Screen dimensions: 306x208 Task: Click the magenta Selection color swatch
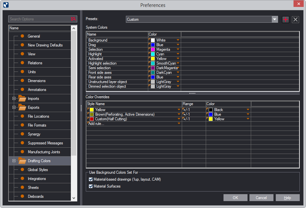point(153,49)
